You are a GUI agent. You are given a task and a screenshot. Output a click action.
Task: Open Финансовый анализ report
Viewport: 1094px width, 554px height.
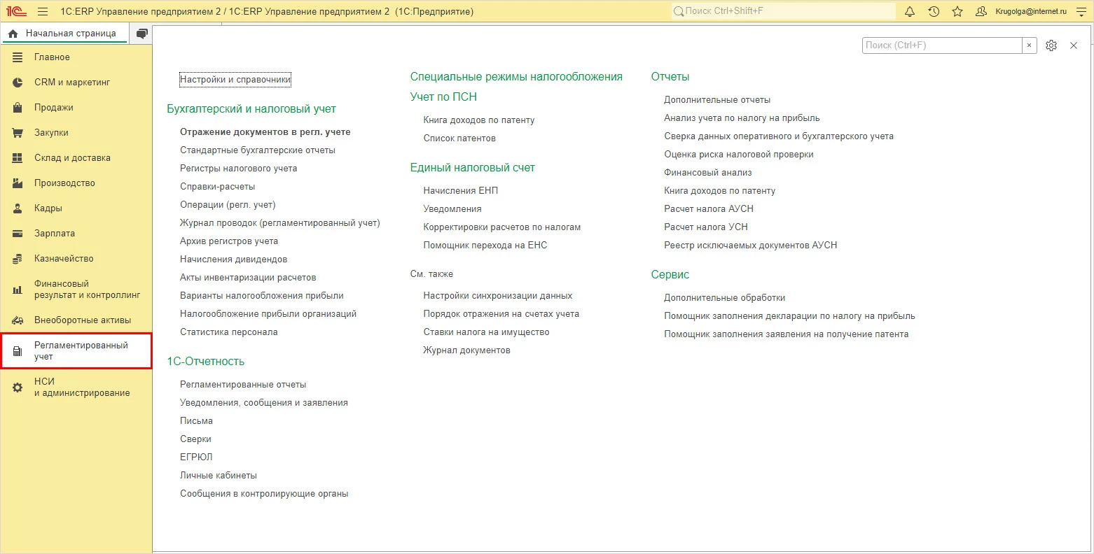point(708,173)
